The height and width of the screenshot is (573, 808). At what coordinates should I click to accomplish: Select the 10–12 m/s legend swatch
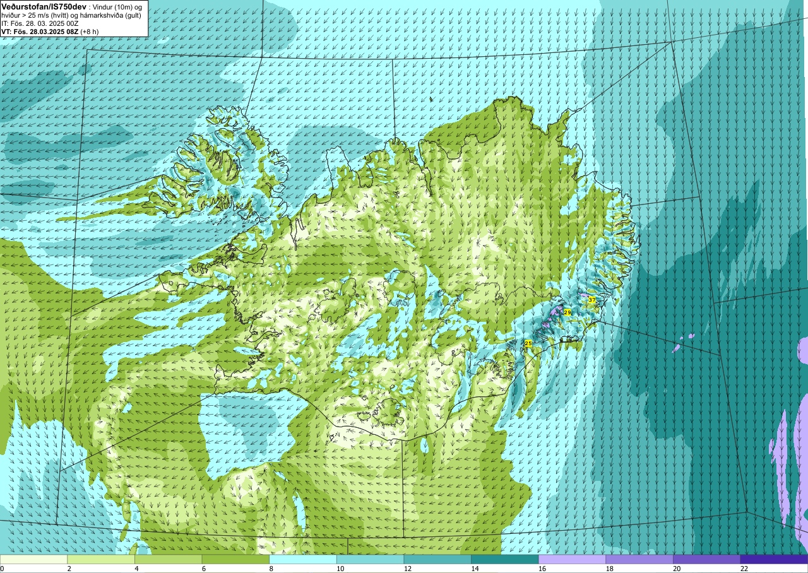click(371, 559)
